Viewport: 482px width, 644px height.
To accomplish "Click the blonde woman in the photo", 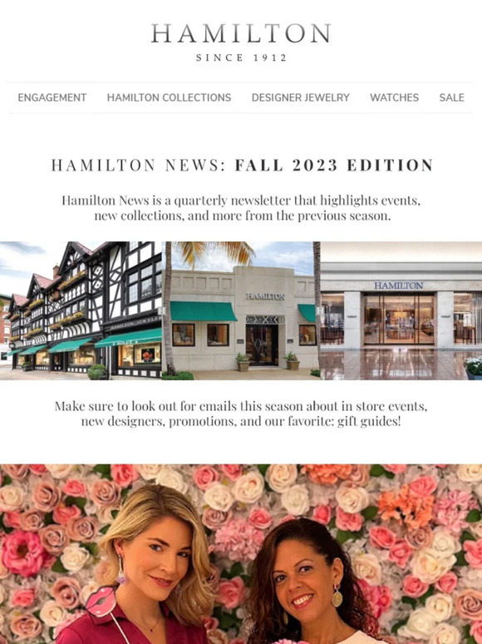I will click(154, 571).
